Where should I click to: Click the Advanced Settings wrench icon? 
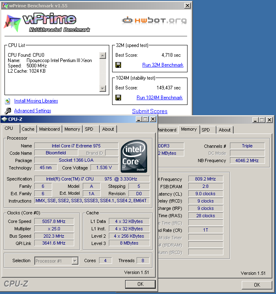pyautogui.click(x=8, y=111)
